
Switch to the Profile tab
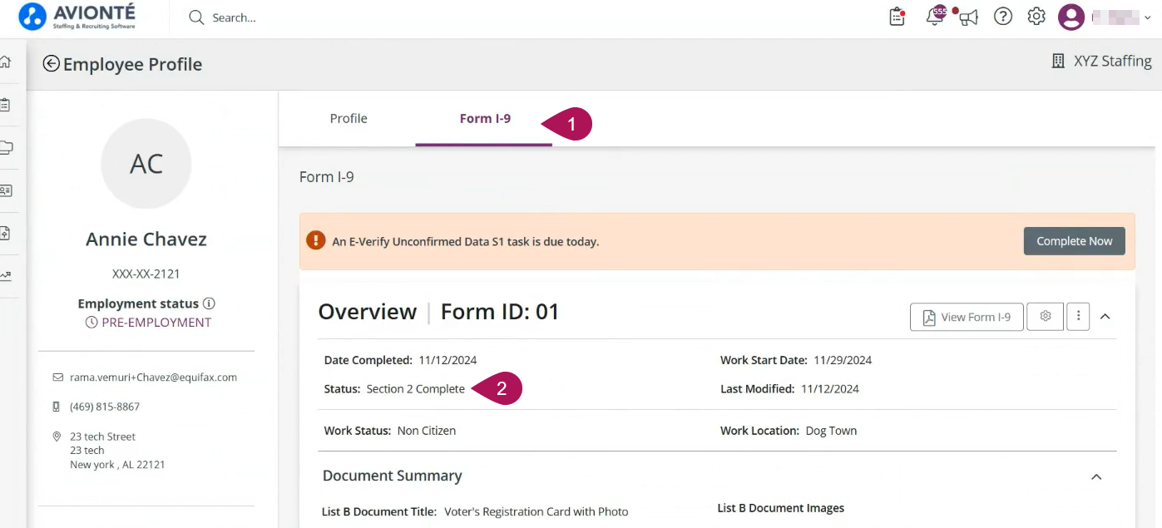[349, 118]
